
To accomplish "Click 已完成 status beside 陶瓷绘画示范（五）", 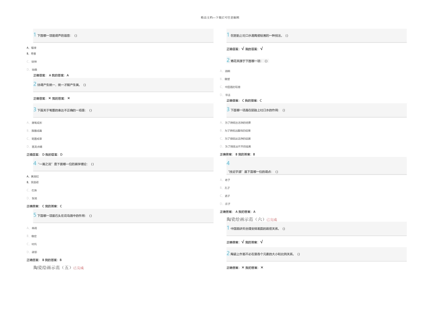I will pyautogui.click(x=79, y=268).
